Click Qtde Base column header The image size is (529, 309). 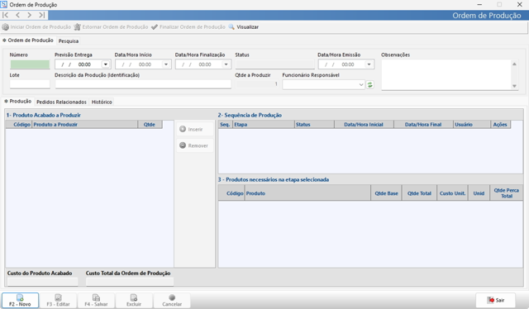point(386,193)
